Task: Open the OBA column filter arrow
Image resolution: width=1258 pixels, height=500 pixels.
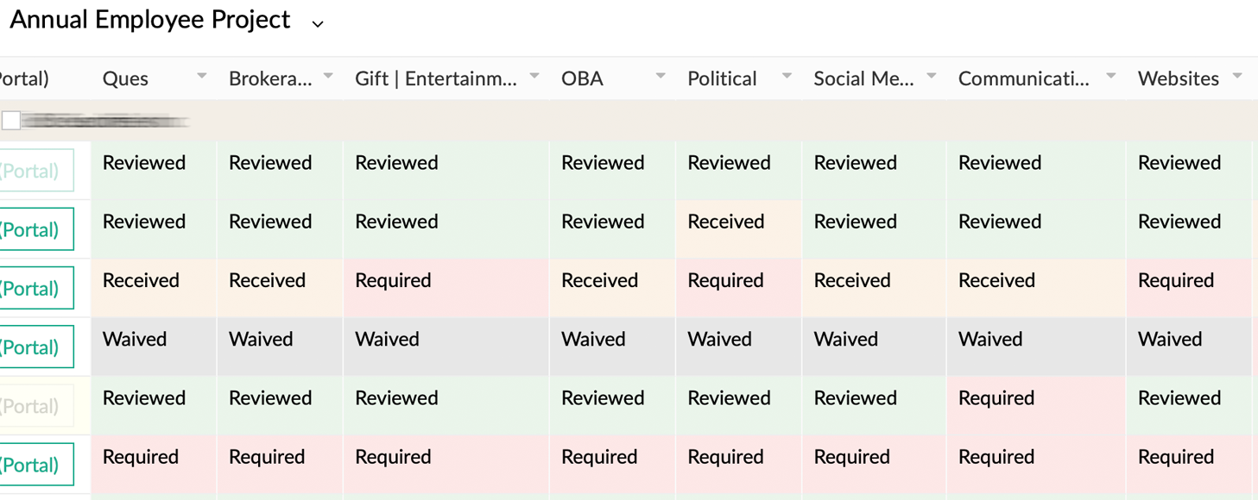Action: [661, 77]
